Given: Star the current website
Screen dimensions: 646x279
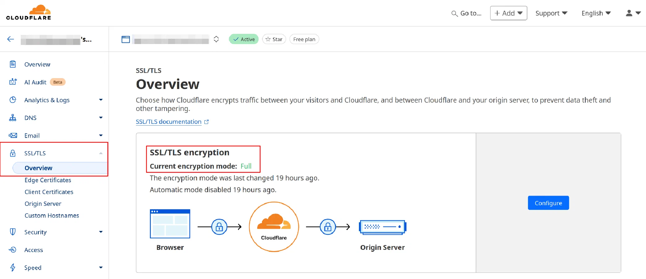Looking at the screenshot, I should click(x=274, y=39).
